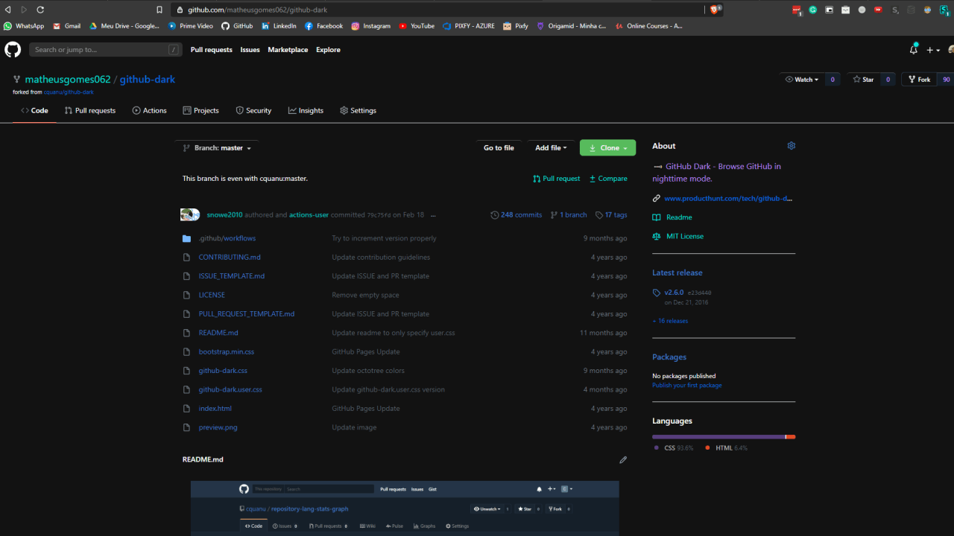Open LinkedIn bookmark
This screenshot has height=536, width=954.
click(x=279, y=26)
